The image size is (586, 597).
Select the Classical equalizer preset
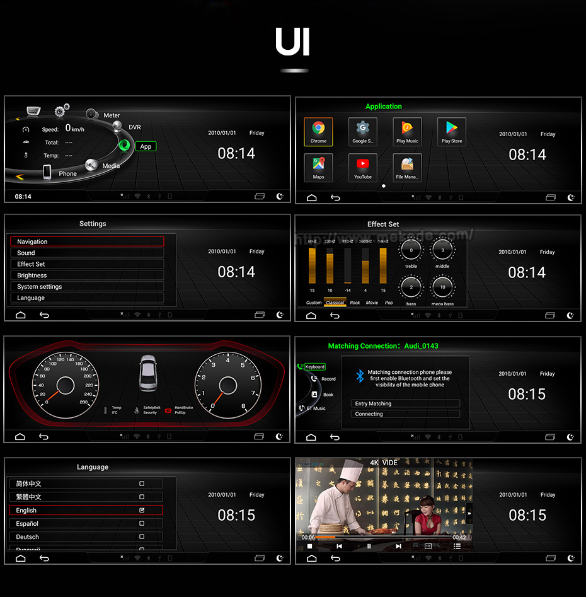click(x=335, y=303)
